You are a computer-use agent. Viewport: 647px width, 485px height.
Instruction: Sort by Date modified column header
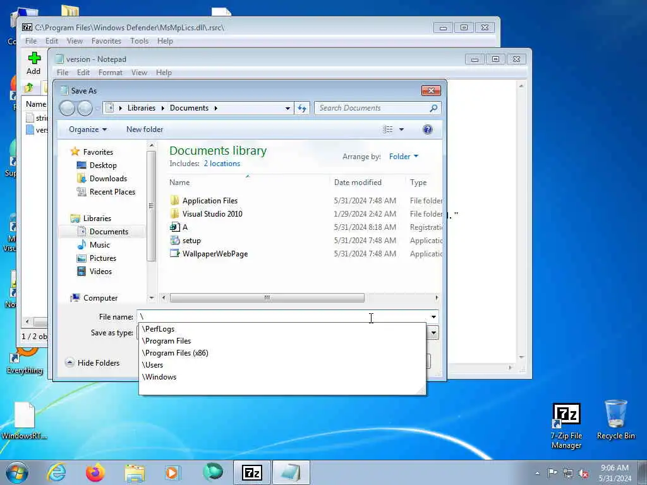tap(358, 183)
